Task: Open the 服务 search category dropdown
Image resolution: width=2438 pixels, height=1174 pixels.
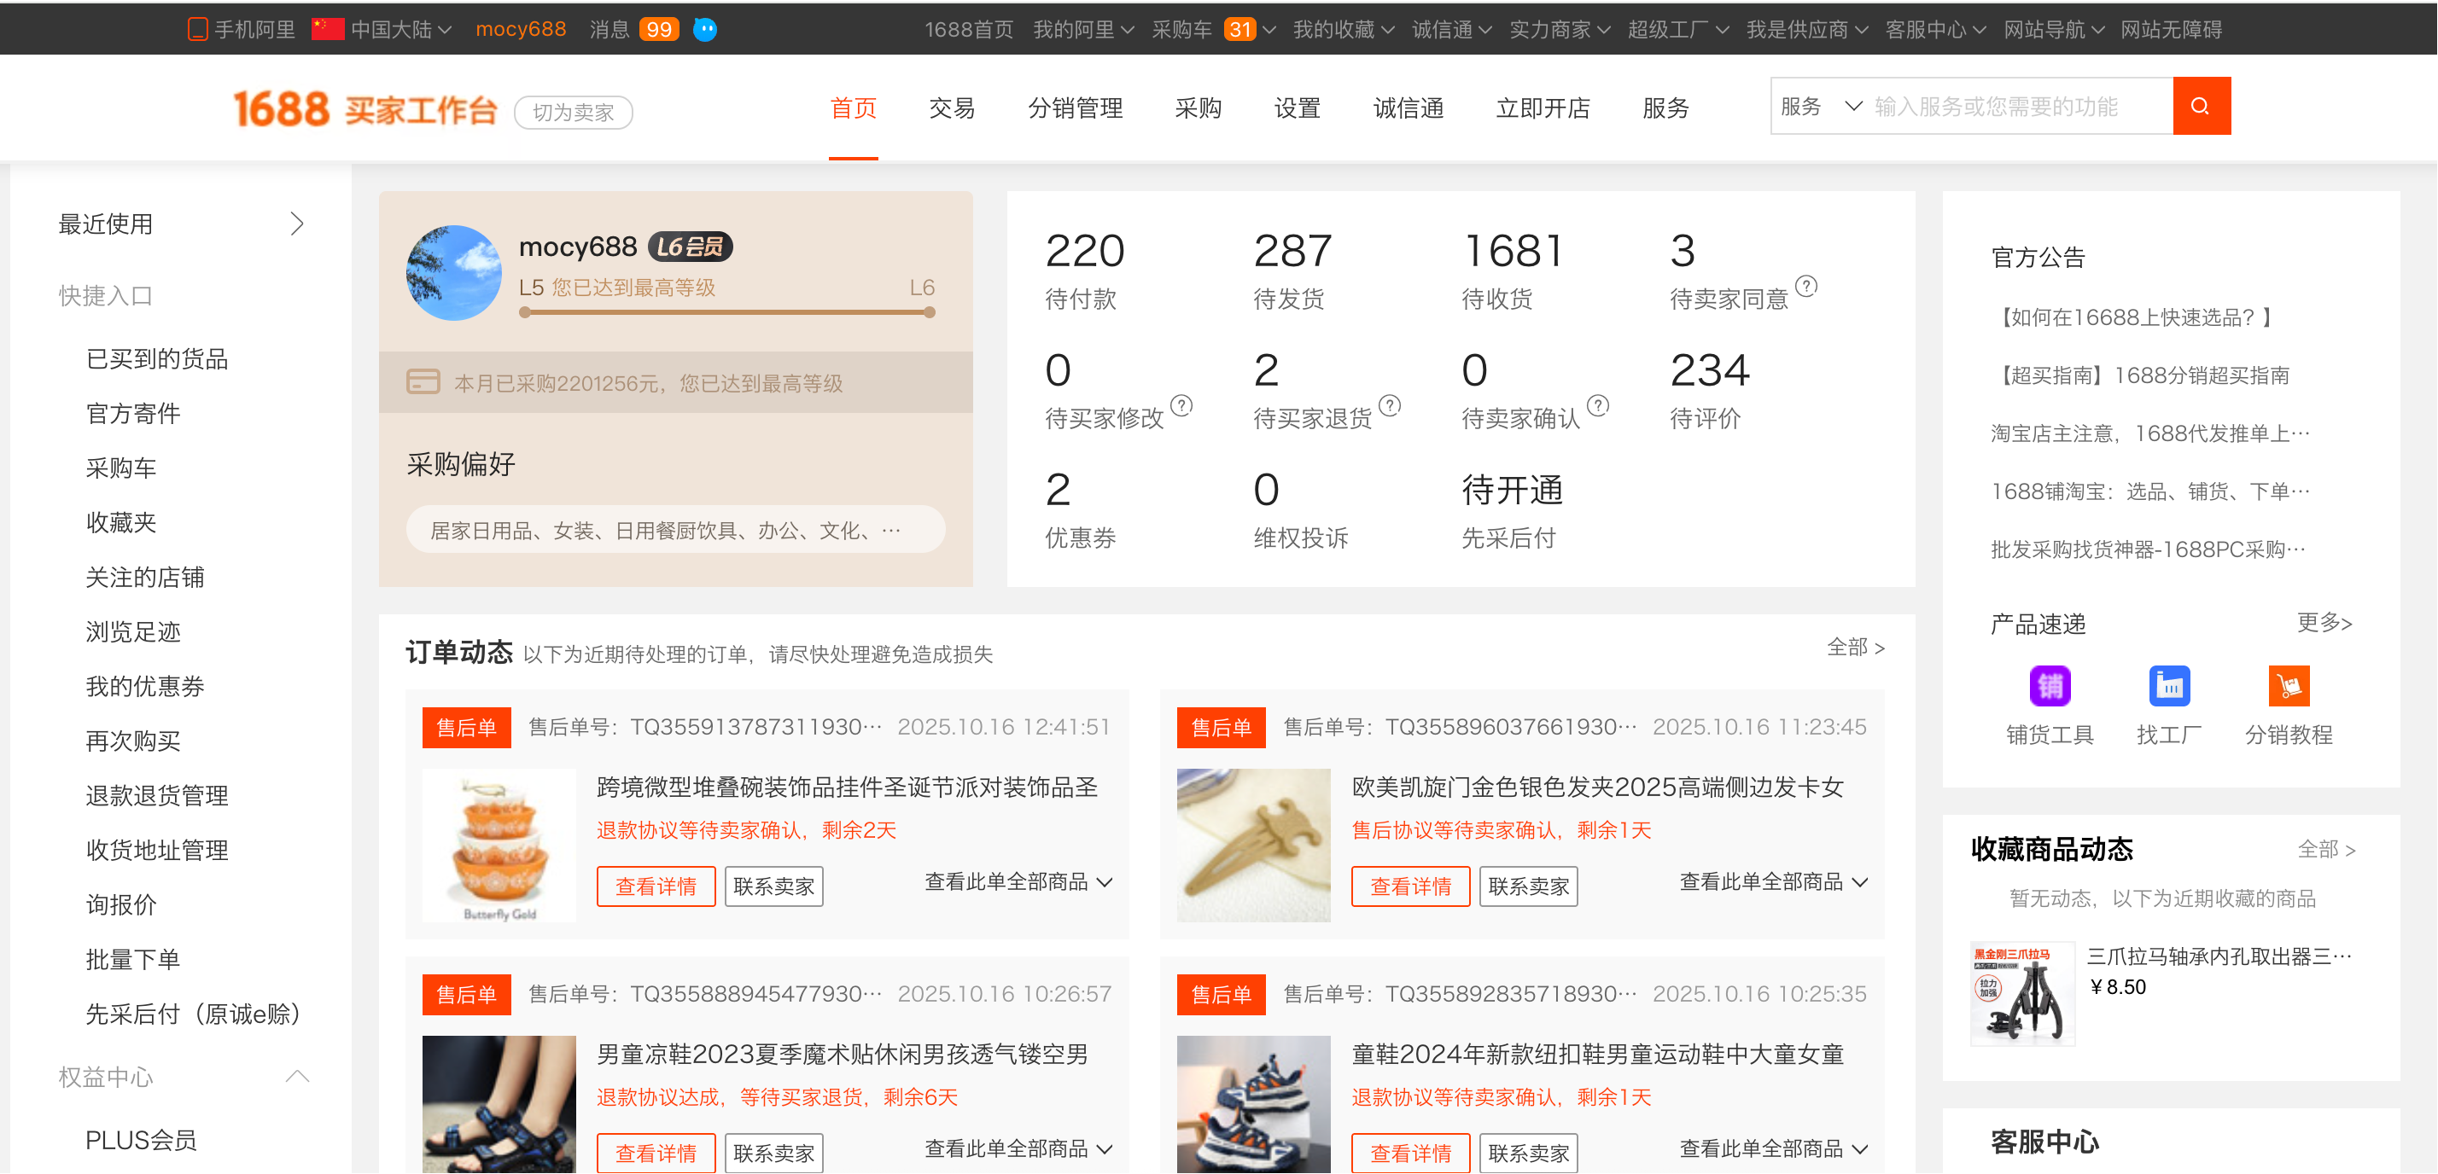Action: pyautogui.click(x=1820, y=106)
